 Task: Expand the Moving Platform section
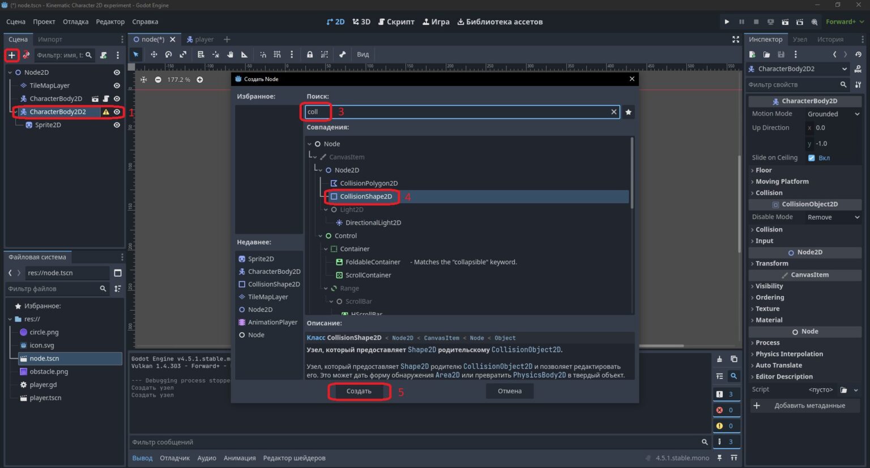(782, 182)
